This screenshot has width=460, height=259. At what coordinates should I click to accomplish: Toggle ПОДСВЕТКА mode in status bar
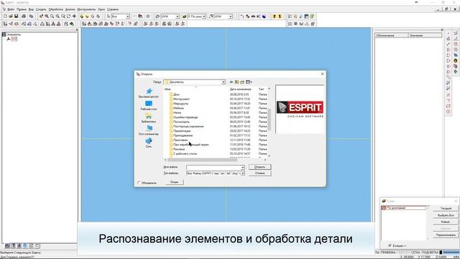[x=430, y=253]
